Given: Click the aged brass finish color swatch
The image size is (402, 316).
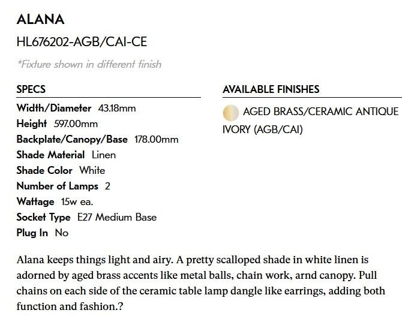Looking at the screenshot, I should [x=231, y=113].
